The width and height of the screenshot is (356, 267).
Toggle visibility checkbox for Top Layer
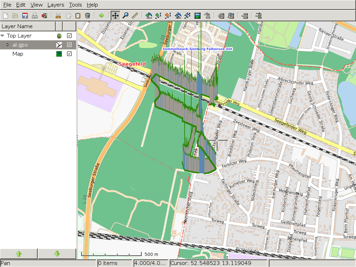pos(69,36)
